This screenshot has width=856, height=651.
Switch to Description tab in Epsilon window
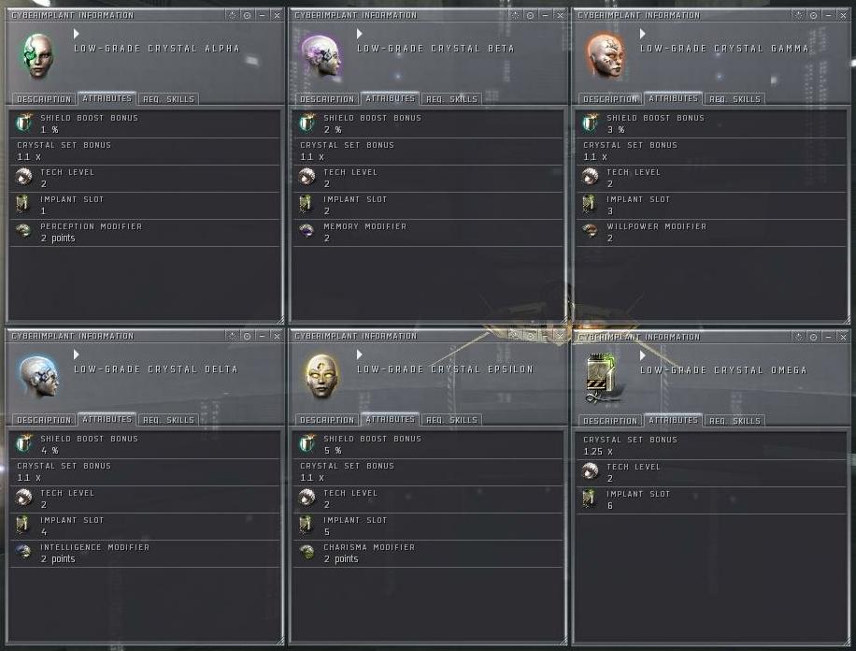[x=328, y=420]
